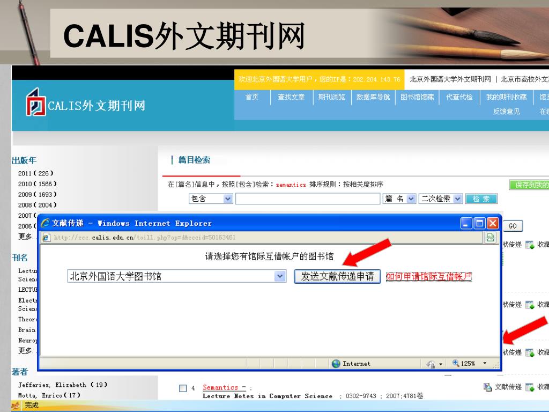This screenshot has width=549, height=412.
Task: Click the search keyword input field
Action: point(308,198)
